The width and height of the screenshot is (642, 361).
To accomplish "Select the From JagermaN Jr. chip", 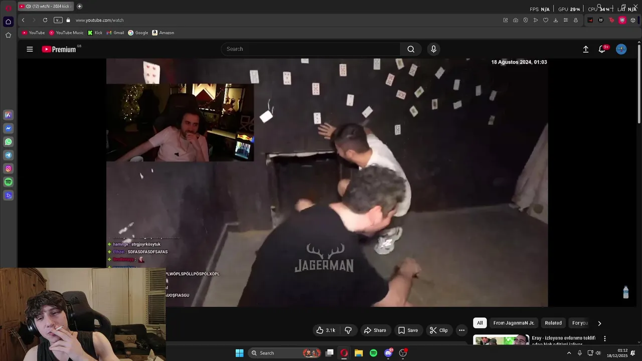I will point(514,323).
